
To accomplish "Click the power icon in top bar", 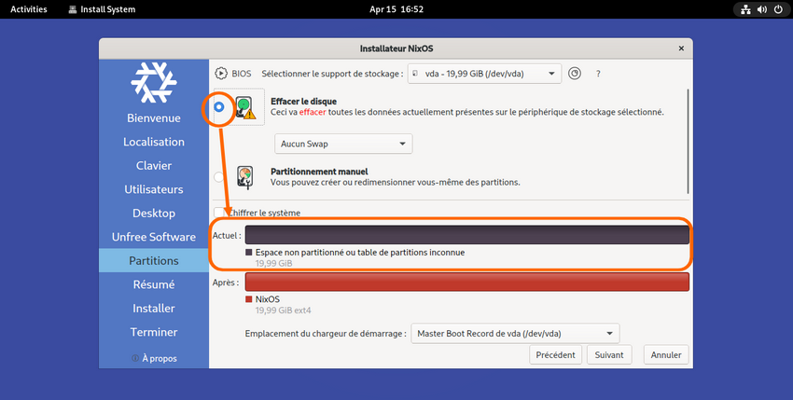I will click(x=778, y=9).
